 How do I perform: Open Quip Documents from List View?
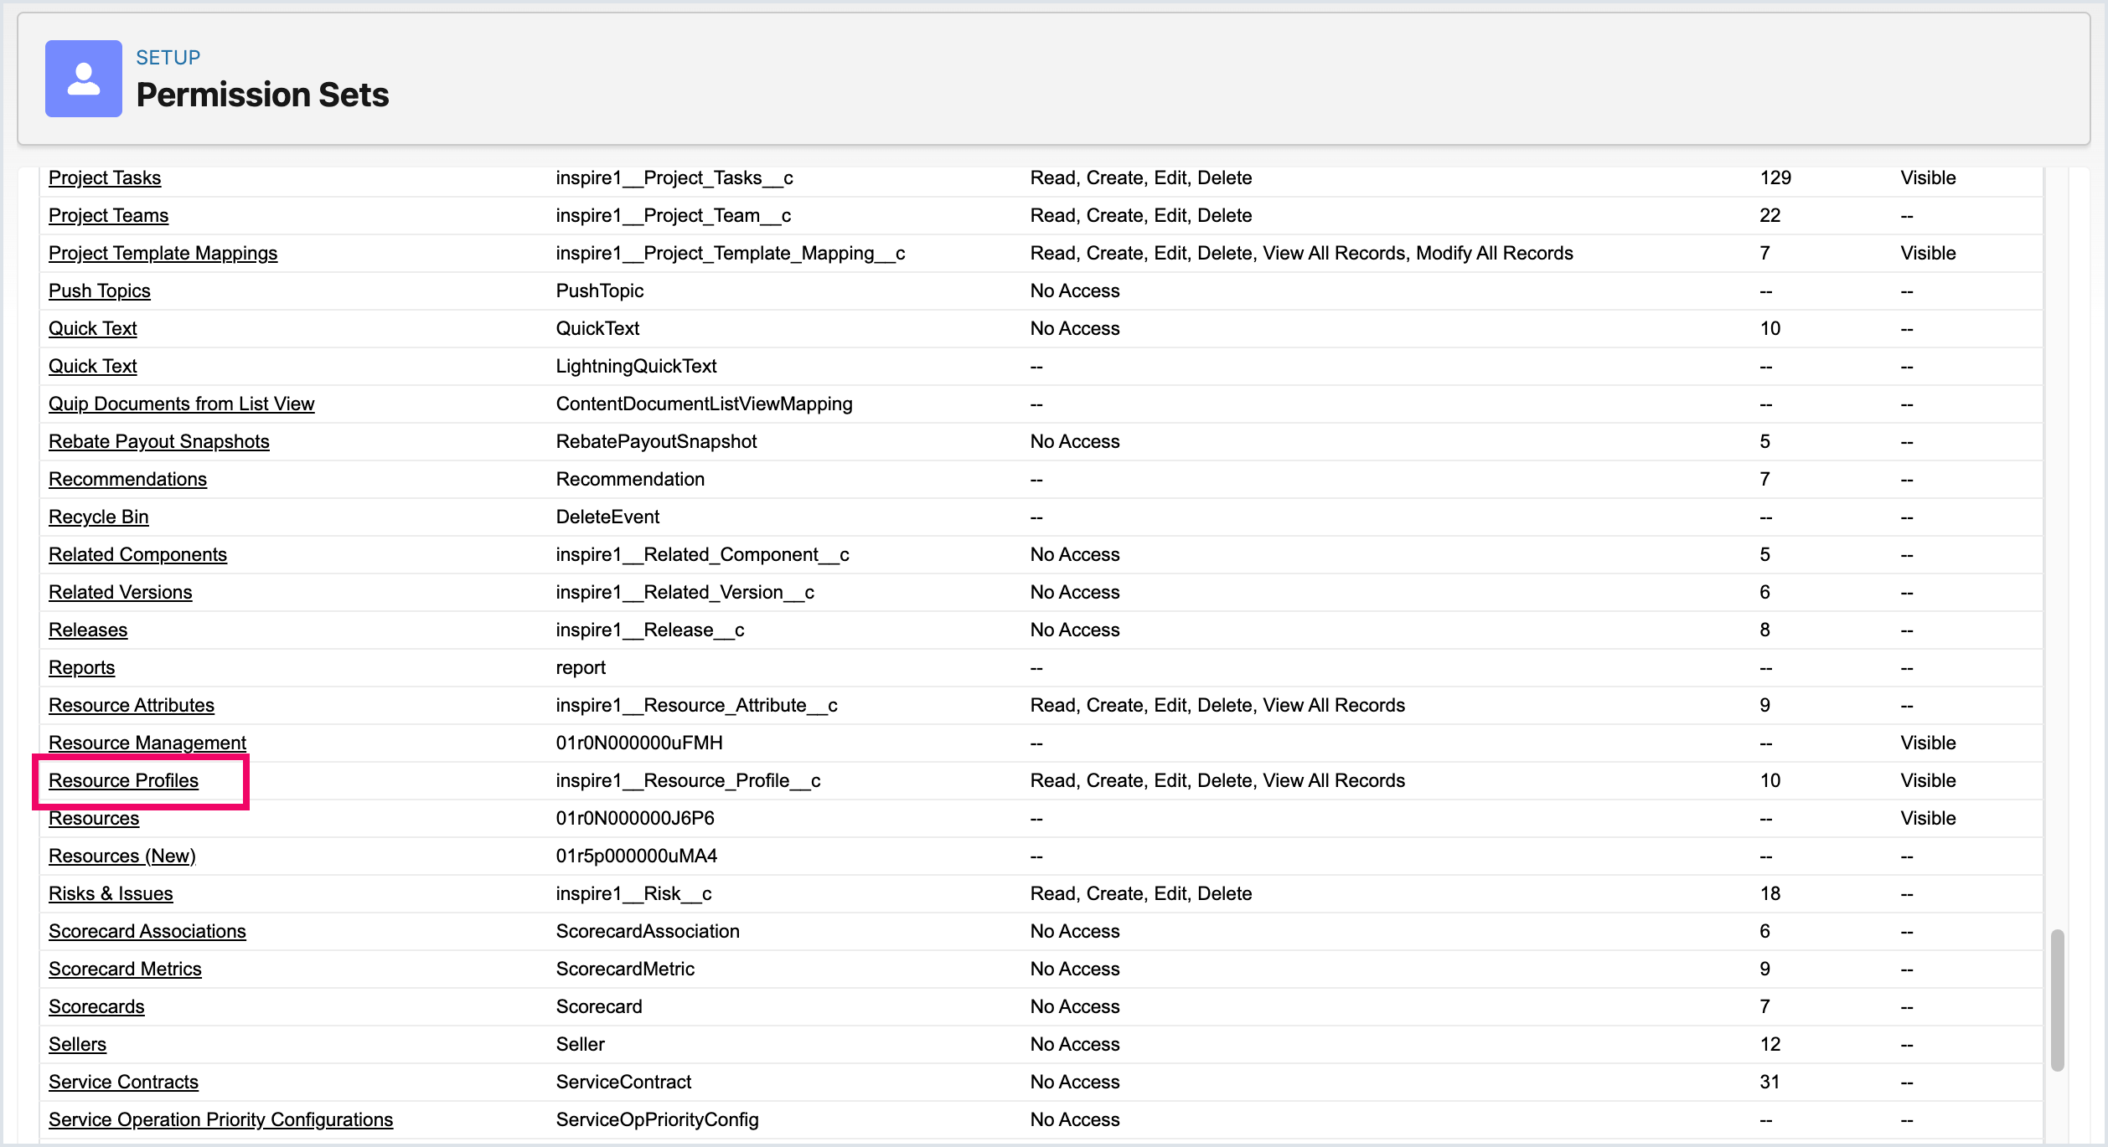(181, 404)
